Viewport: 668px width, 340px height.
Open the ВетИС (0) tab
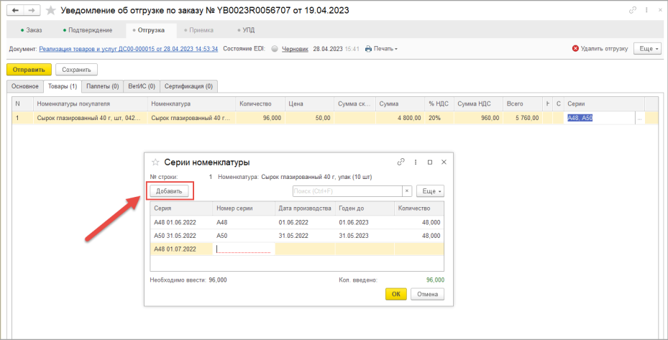point(142,86)
